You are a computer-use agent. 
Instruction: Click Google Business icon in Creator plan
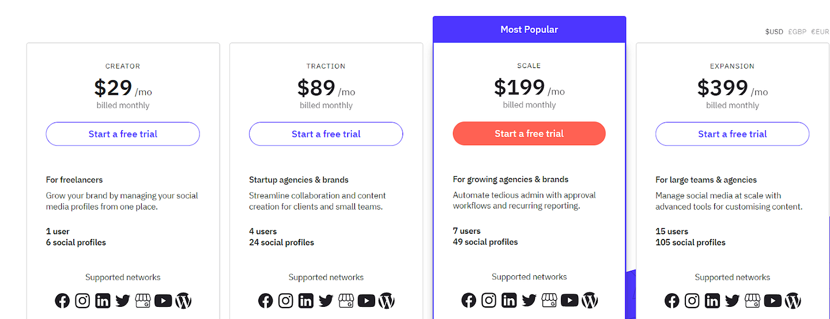pyautogui.click(x=143, y=301)
